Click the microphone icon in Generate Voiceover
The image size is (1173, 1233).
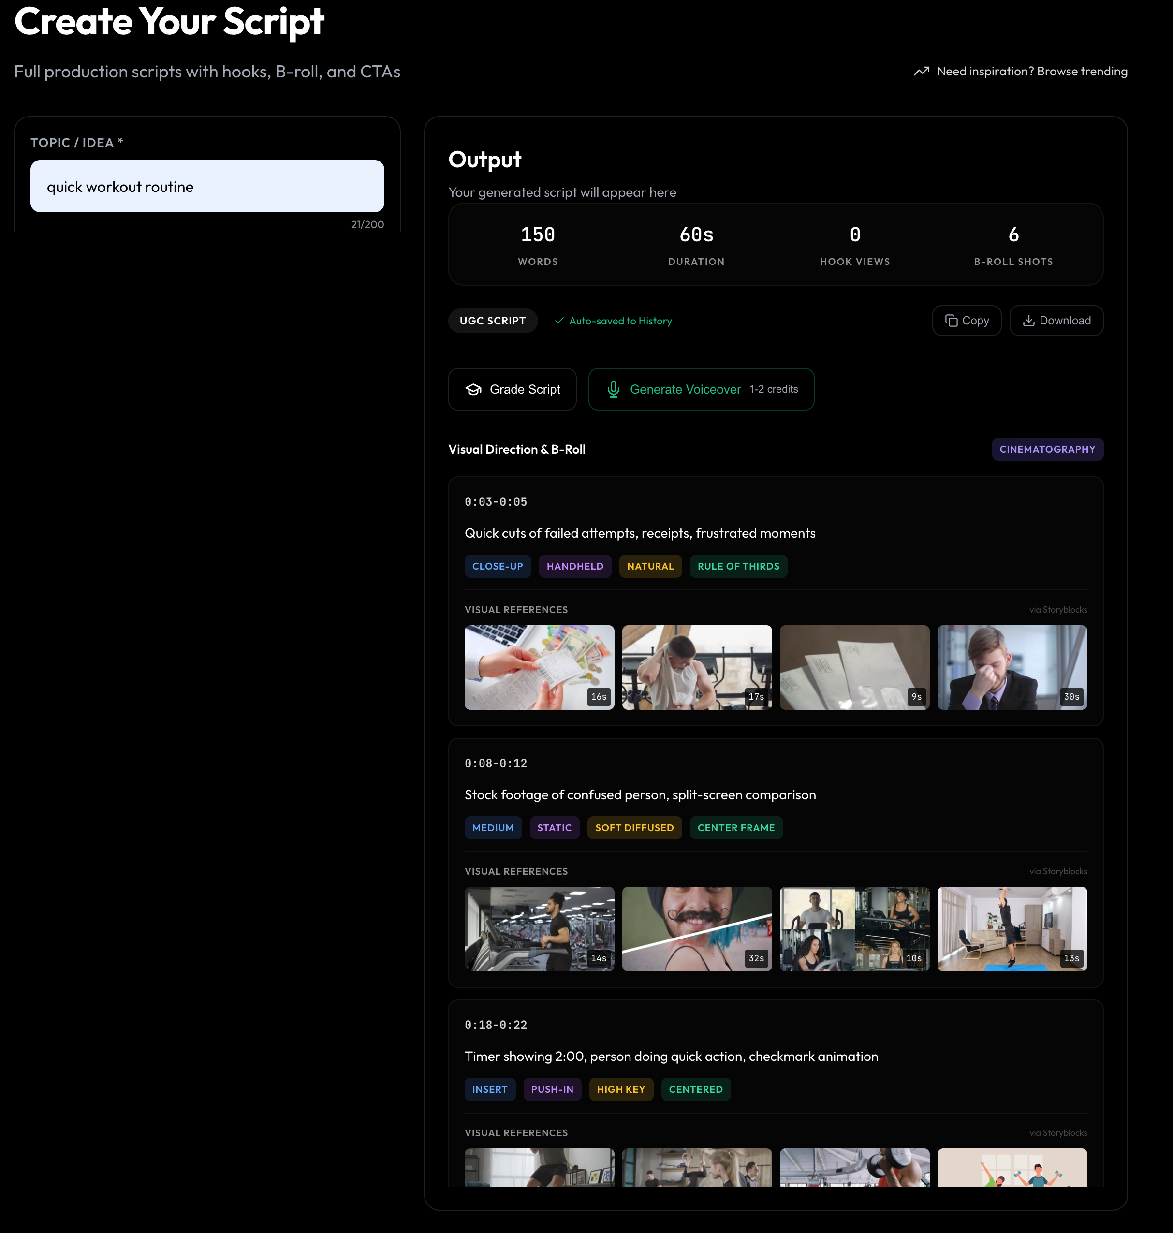pos(613,389)
